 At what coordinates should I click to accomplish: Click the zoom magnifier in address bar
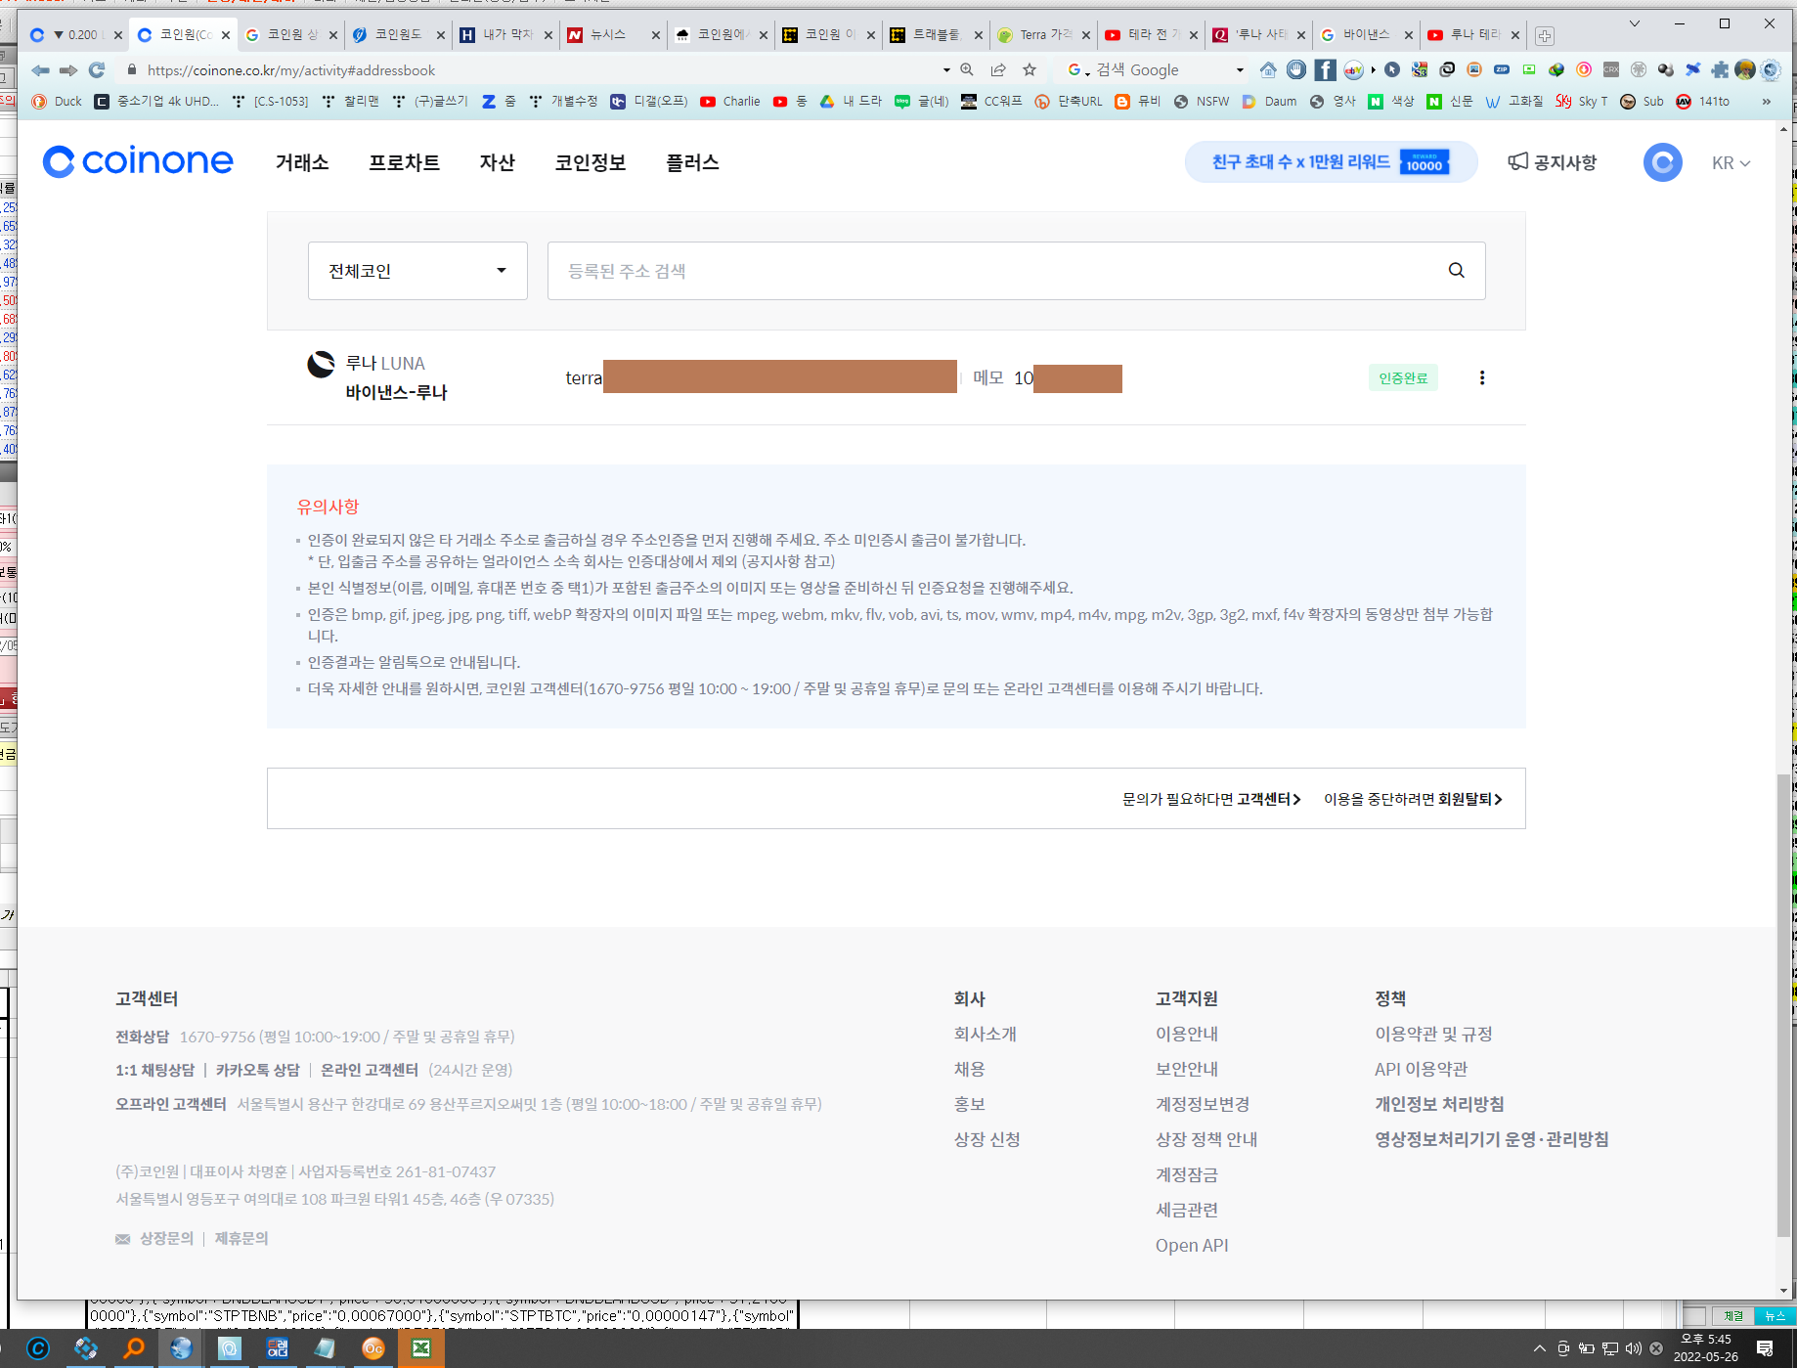tap(967, 69)
